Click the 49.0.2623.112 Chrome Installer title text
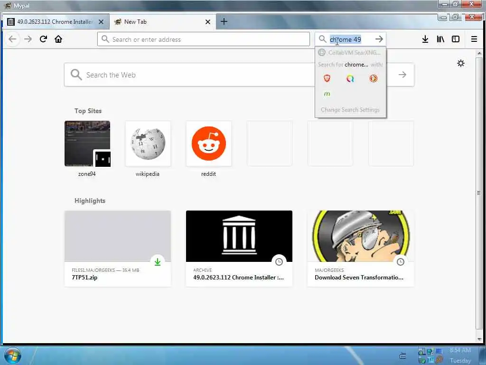Image resolution: width=486 pixels, height=365 pixels. 238,278
